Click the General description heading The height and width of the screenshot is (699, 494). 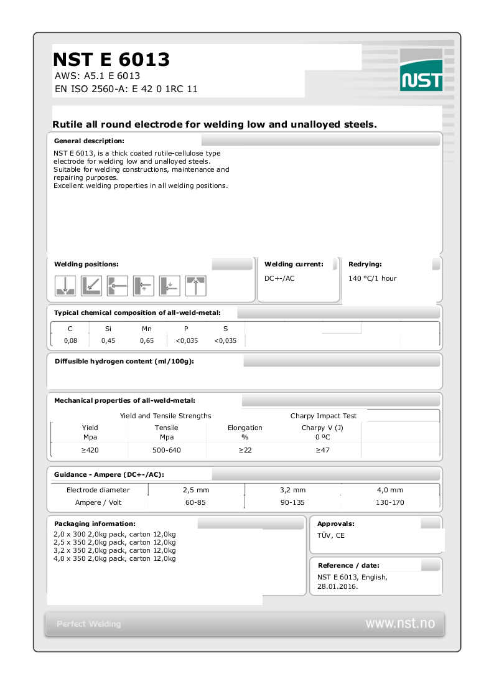(89, 141)
